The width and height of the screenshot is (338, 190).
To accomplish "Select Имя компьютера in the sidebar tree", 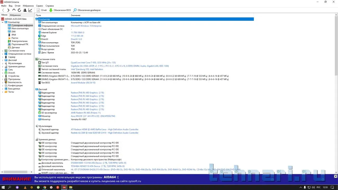I will pyautogui.click(x=20, y=28).
